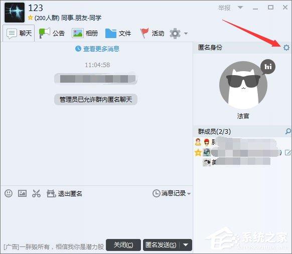The image size is (292, 254).
Task: Open the 公告 announcements tab
Action: click(52, 34)
